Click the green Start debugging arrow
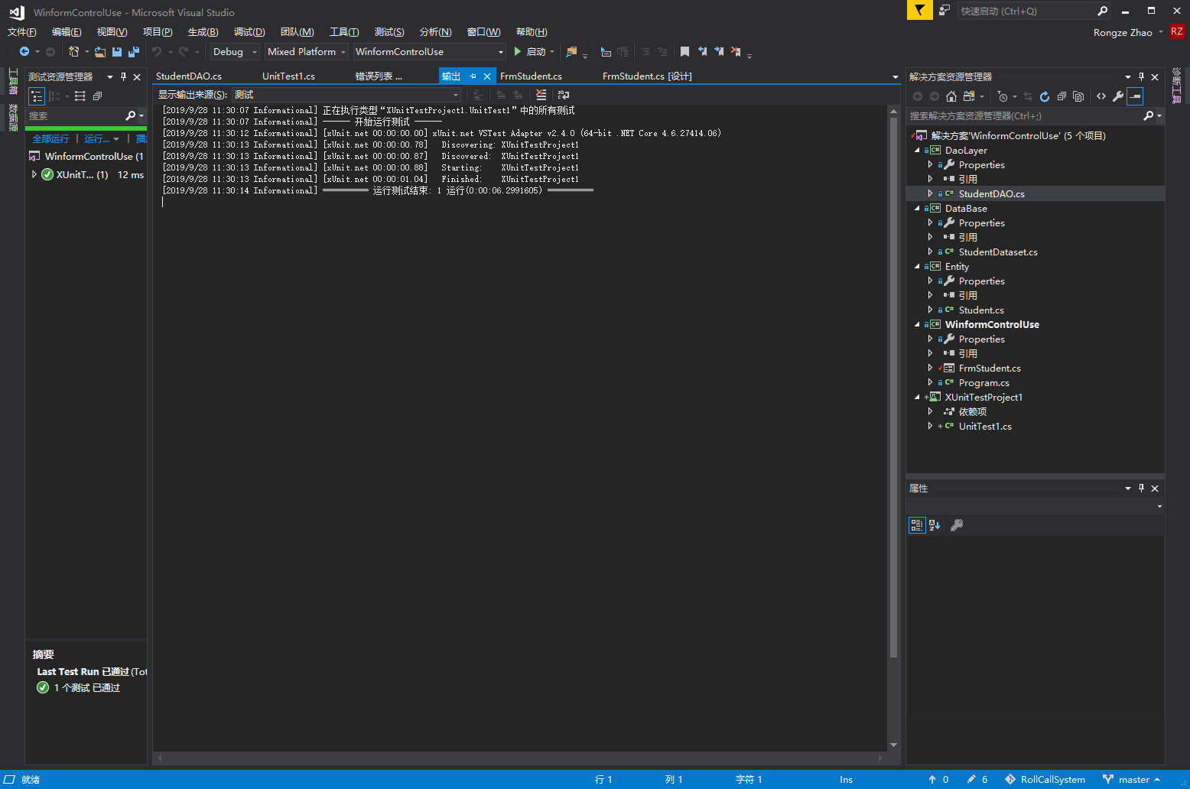This screenshot has height=789, width=1190. pyautogui.click(x=518, y=52)
